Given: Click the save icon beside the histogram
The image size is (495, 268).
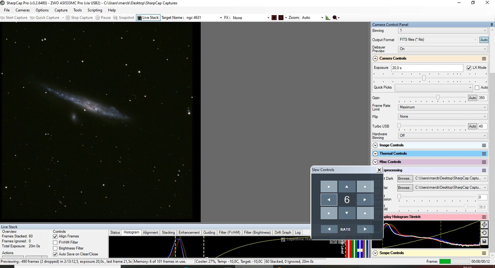Looking at the screenshot, I should [484, 241].
